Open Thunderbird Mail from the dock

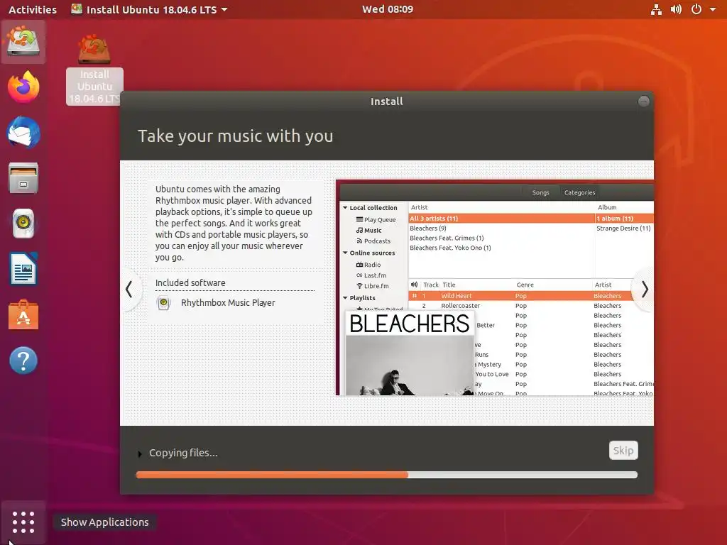[x=23, y=132]
